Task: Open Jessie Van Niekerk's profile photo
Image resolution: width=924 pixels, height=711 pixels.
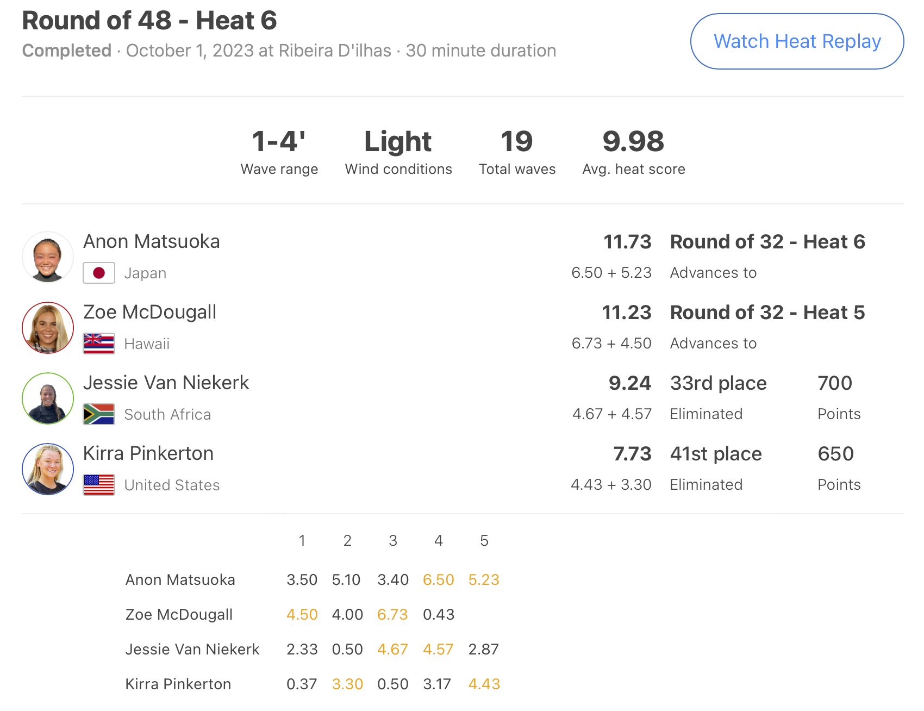Action: (x=48, y=398)
